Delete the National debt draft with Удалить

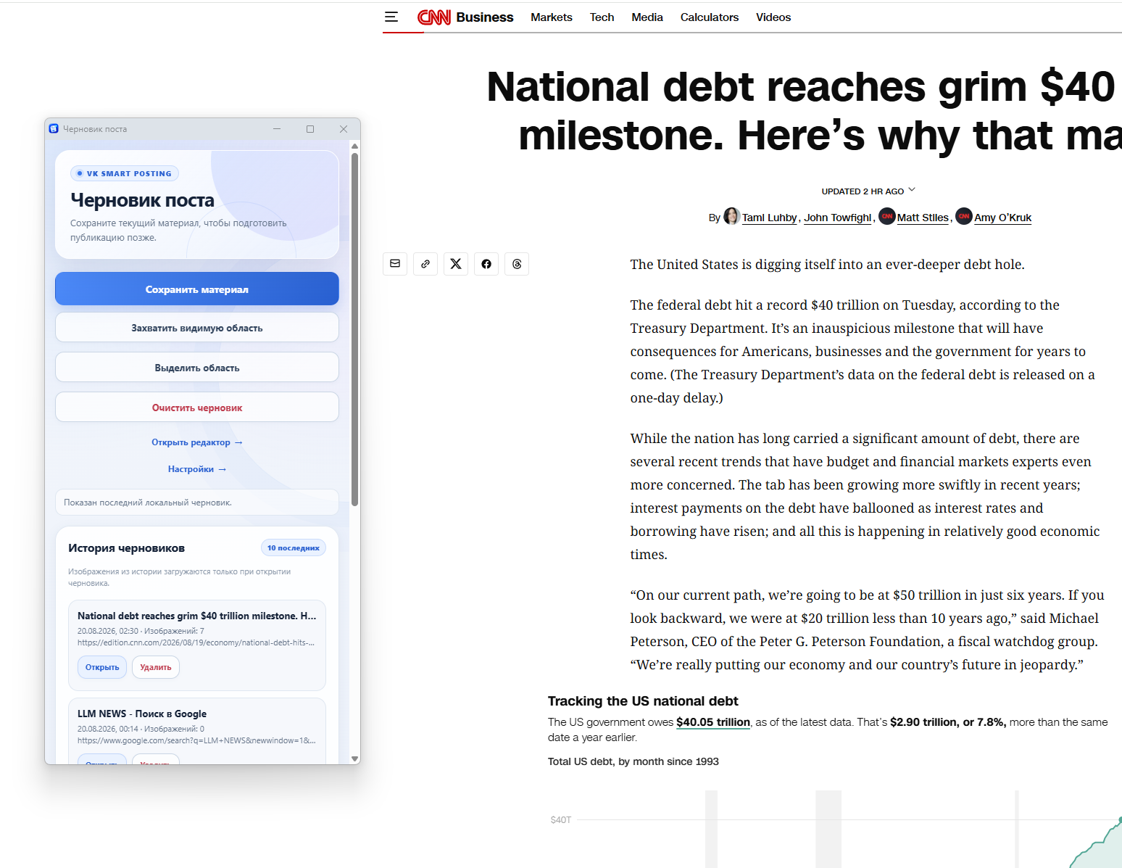(156, 667)
